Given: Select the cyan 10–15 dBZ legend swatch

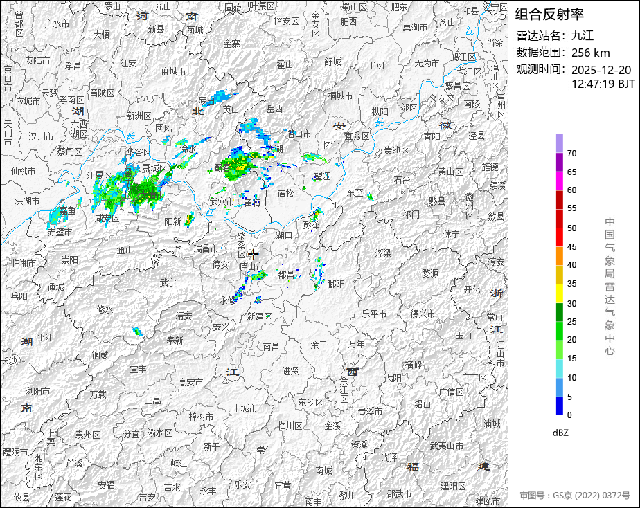Looking at the screenshot, I should click(560, 369).
